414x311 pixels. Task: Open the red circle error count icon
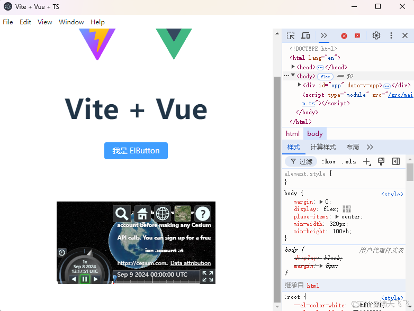(344, 36)
